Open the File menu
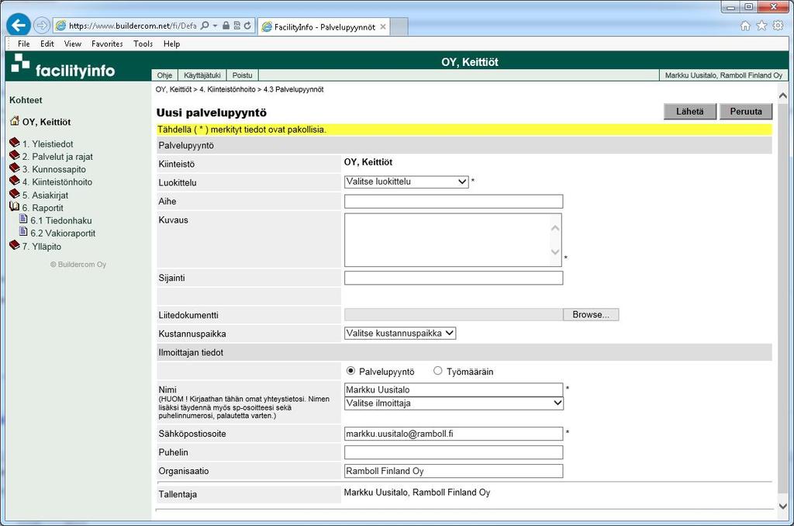794x526 pixels. [24, 44]
